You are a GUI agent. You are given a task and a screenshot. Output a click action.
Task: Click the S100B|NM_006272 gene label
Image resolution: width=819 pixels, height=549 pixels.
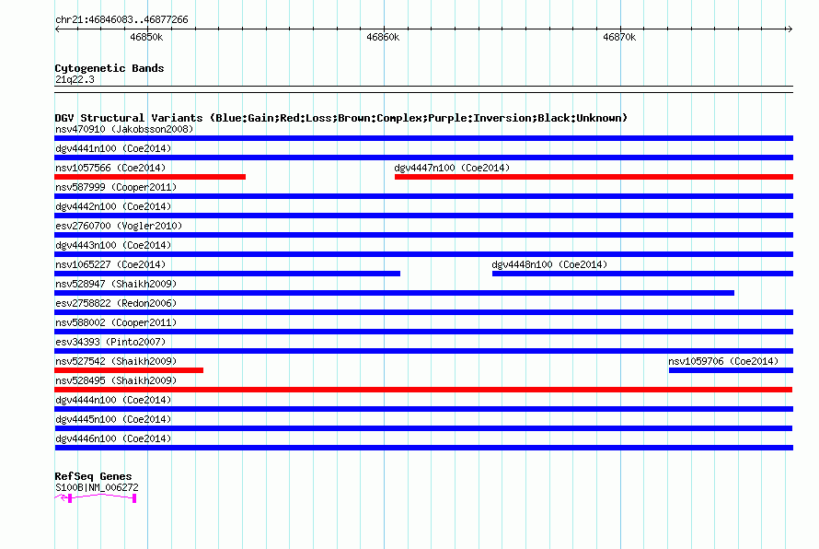tap(97, 487)
